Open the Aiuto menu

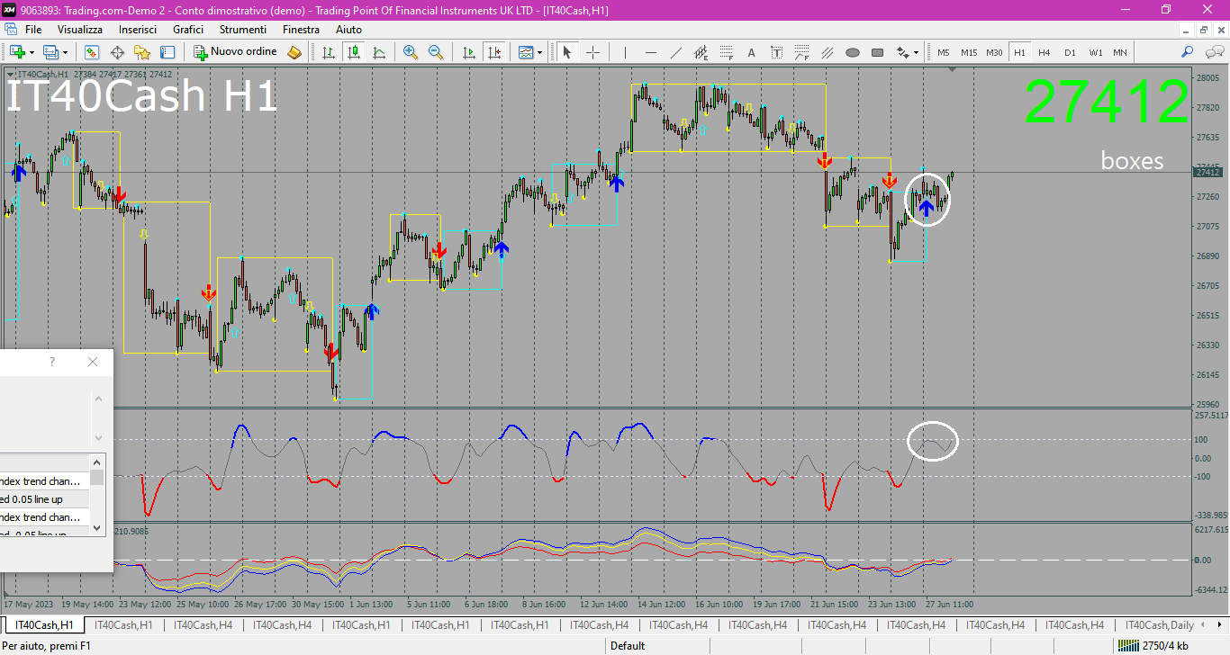pyautogui.click(x=348, y=30)
